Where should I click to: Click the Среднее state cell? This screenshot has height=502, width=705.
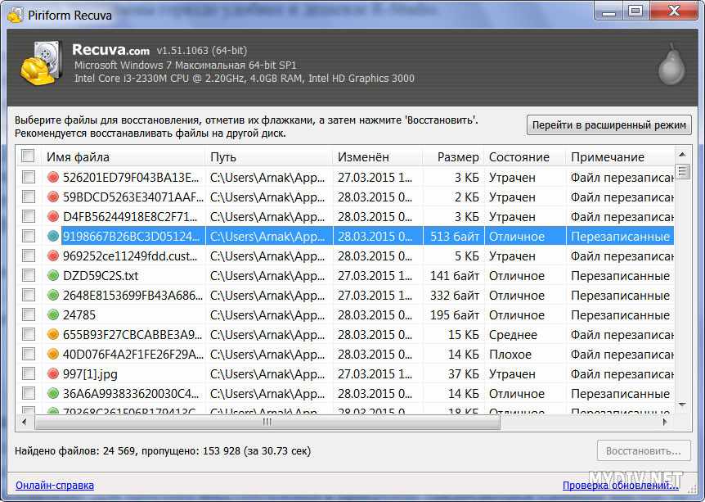(513, 334)
